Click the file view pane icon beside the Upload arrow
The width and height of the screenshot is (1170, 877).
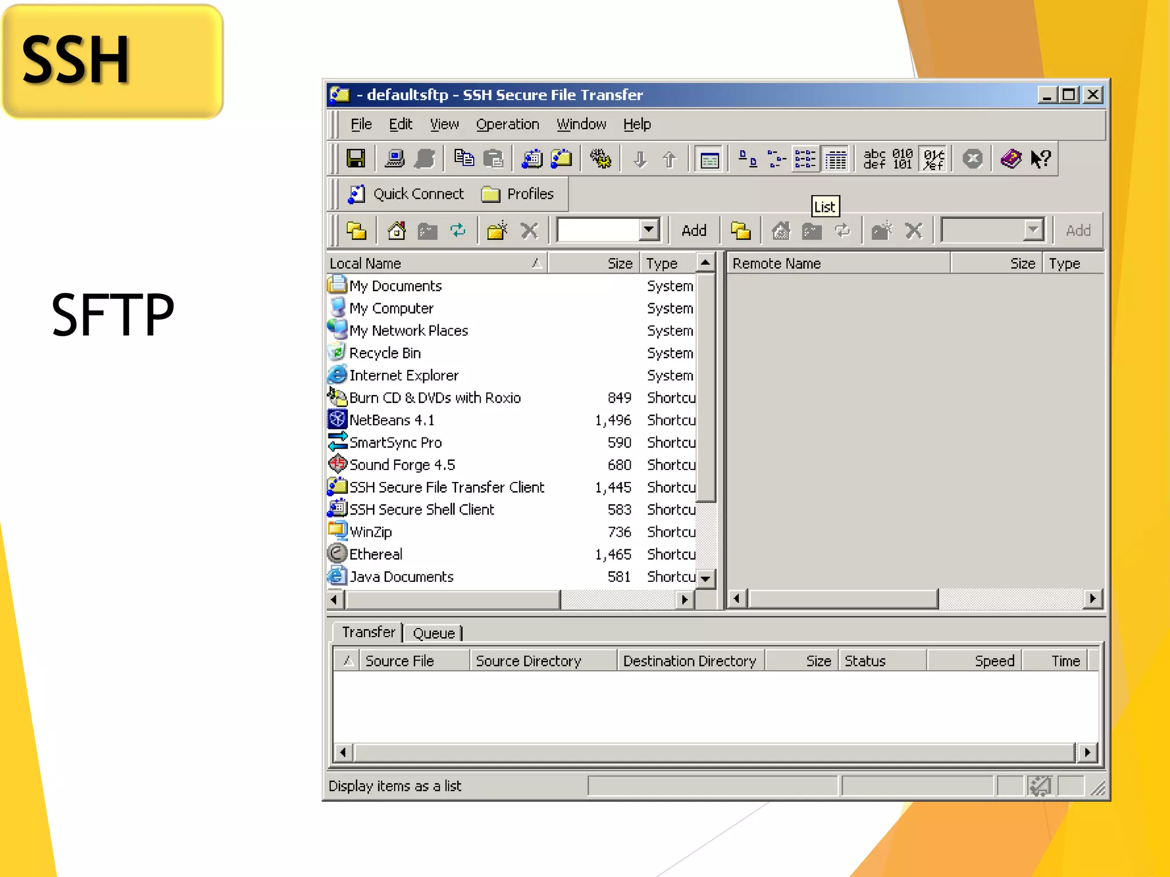709,159
